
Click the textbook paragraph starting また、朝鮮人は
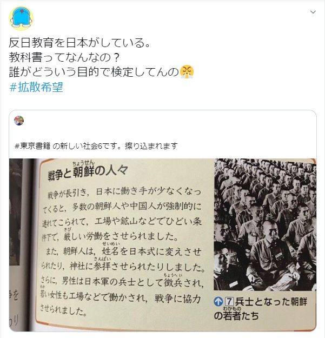point(122,281)
